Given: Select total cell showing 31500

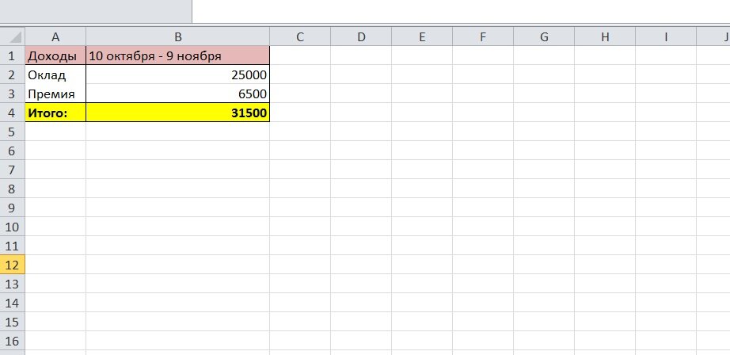Looking at the screenshot, I should click(177, 113).
